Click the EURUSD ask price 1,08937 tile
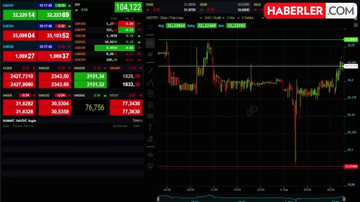 coord(54,56)
